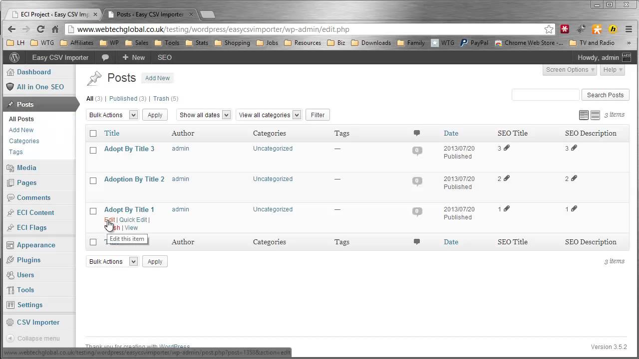Click comment count bubble for Adopt By Title 3

click(417, 151)
